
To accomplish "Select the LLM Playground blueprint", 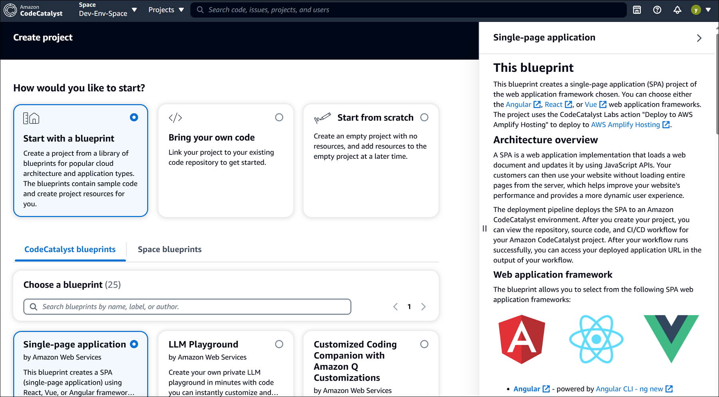I will tap(279, 344).
